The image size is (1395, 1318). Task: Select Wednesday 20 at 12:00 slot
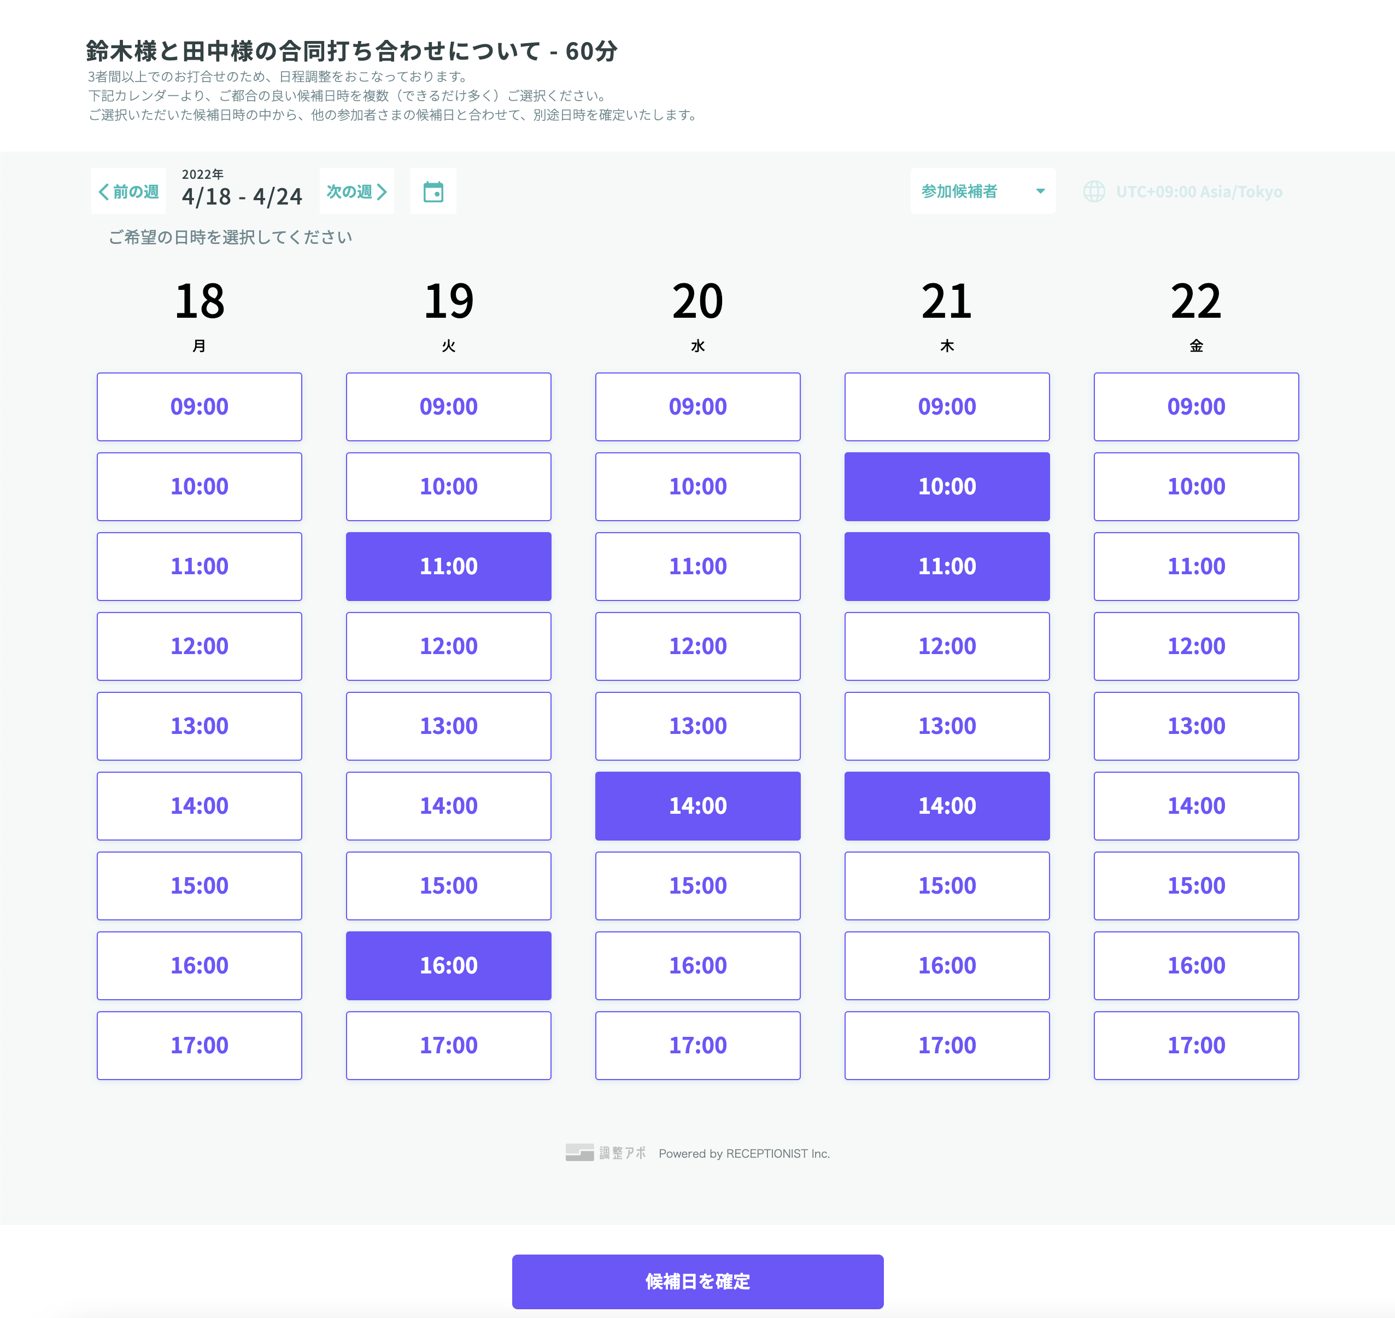click(697, 646)
